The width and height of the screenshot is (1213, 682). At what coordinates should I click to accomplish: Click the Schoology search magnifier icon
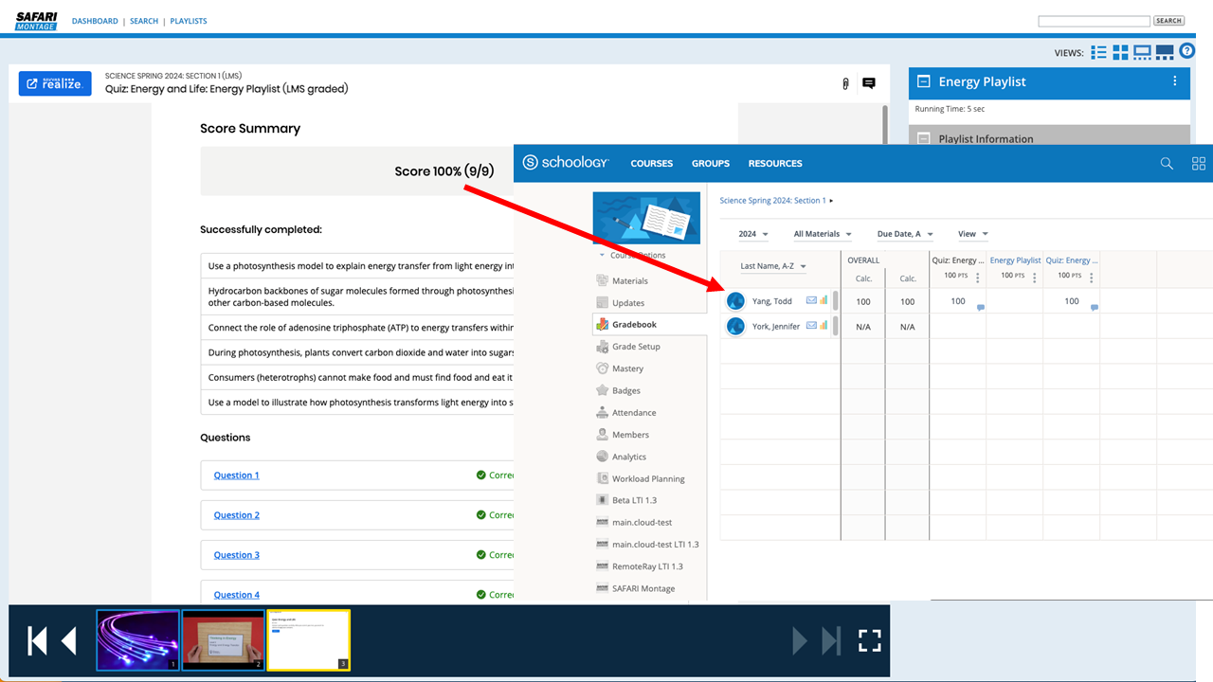coord(1167,163)
